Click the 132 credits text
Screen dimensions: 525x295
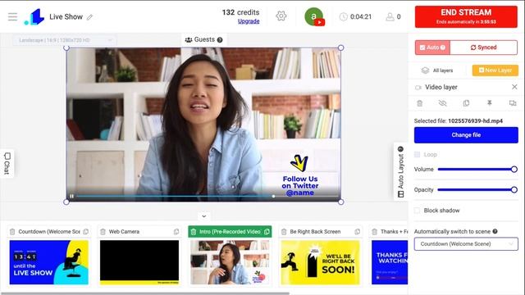[240, 12]
